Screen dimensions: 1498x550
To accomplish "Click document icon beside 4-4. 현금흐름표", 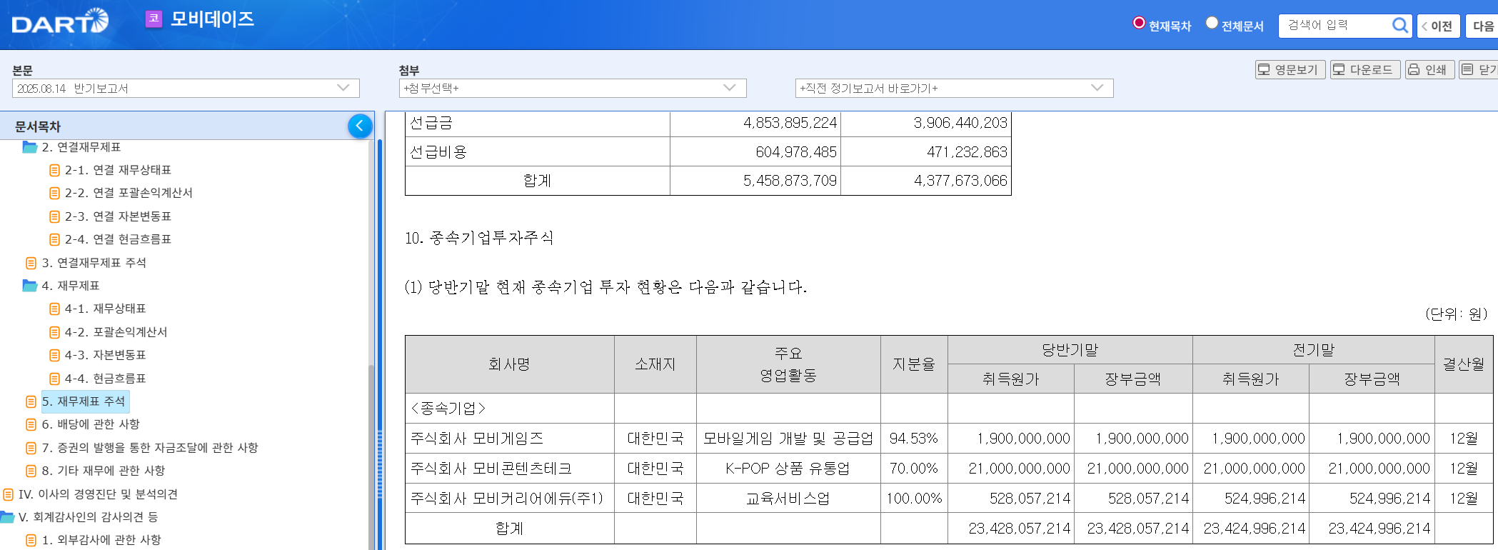I will pos(54,379).
